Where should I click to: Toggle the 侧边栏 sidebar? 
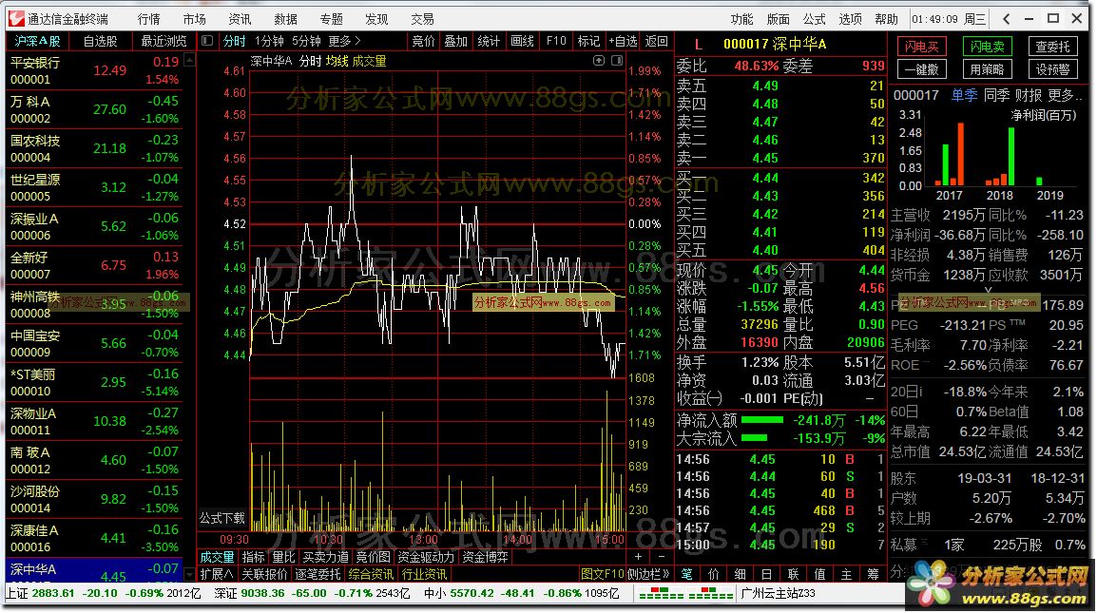(x=648, y=574)
